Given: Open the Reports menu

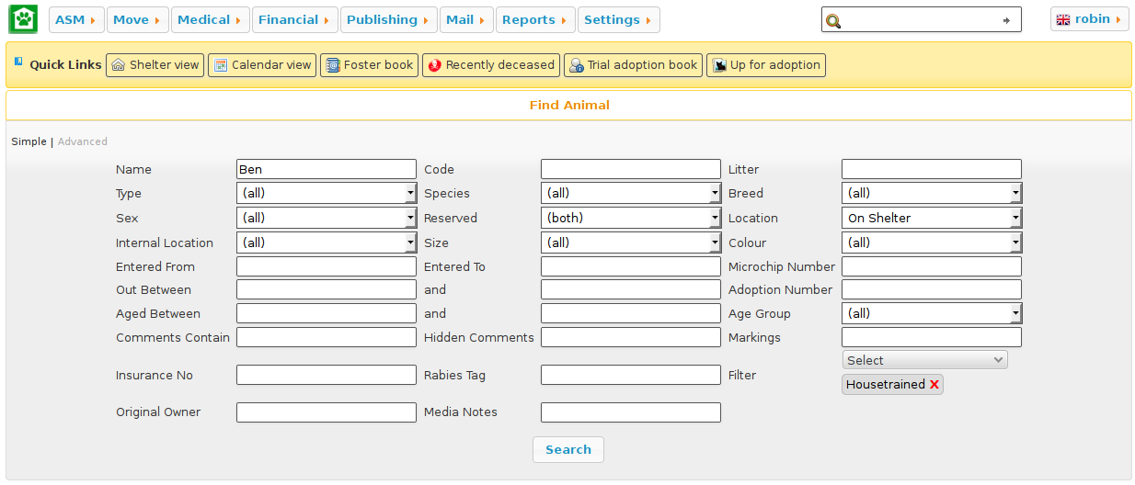Looking at the screenshot, I should 533,20.
